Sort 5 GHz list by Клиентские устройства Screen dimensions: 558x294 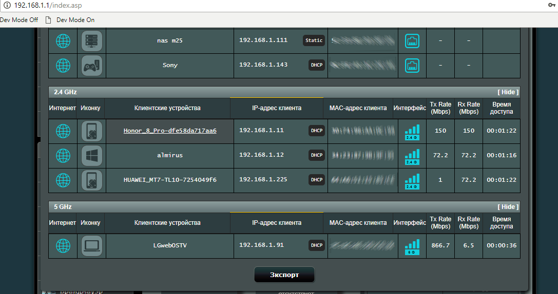point(167,223)
